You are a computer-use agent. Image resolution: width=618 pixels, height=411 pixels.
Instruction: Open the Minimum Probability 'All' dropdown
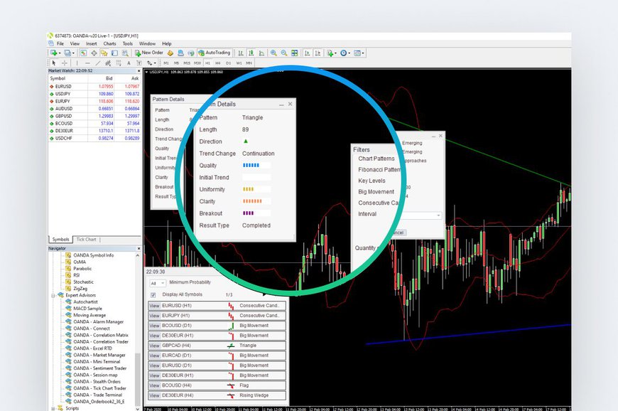tap(156, 283)
